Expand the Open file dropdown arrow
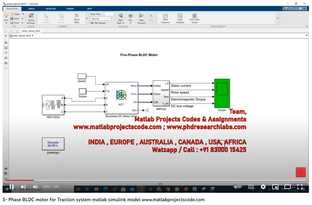312x205 pixels. (x=23, y=14)
